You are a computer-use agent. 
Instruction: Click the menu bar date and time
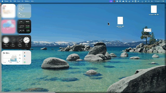click(x=160, y=1)
